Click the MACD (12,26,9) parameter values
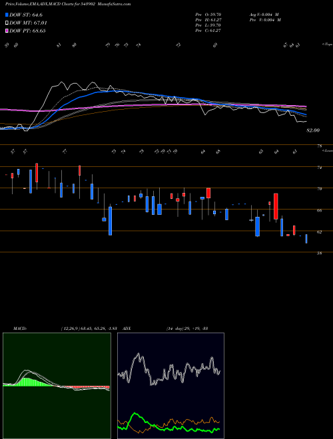The height and width of the screenshot is (439, 333). (91, 328)
